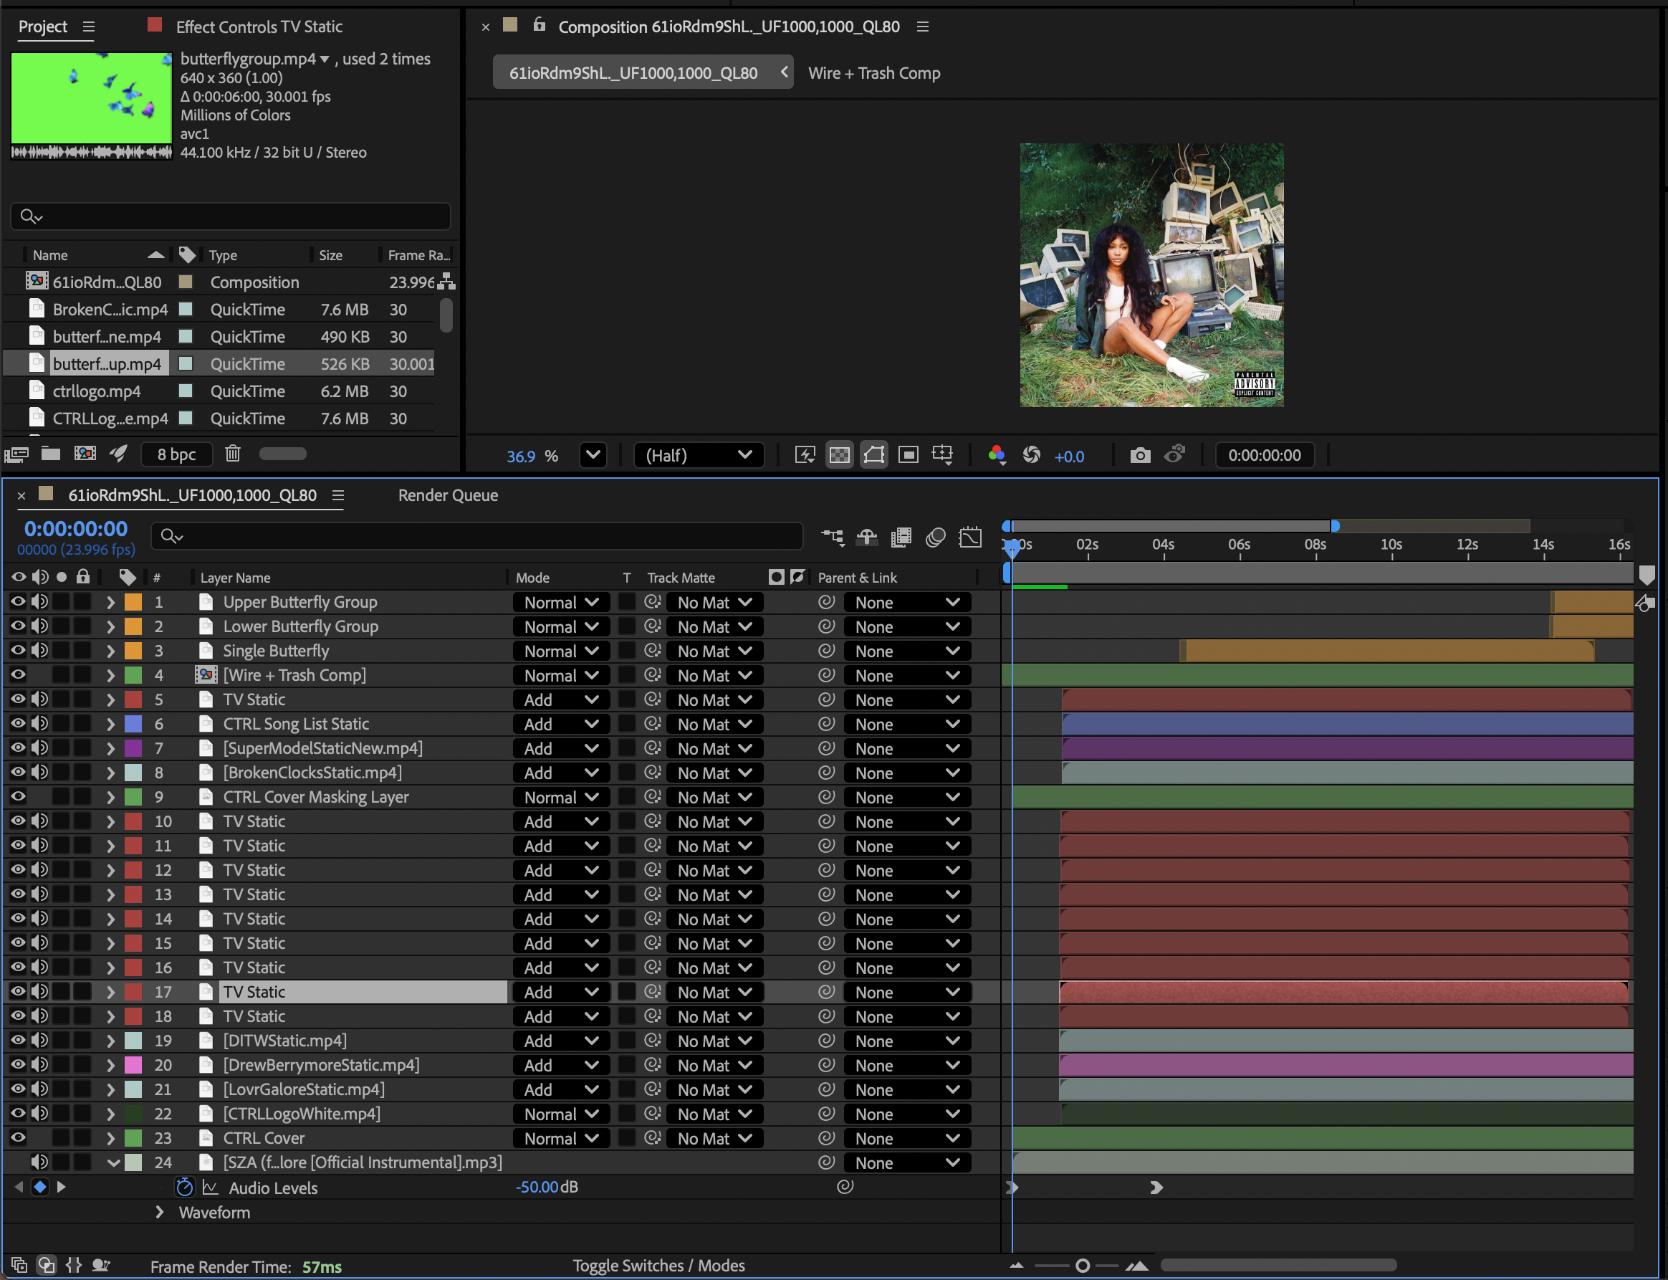The image size is (1668, 1280).
Task: Toggle the transparency grid in viewer
Action: pos(839,456)
